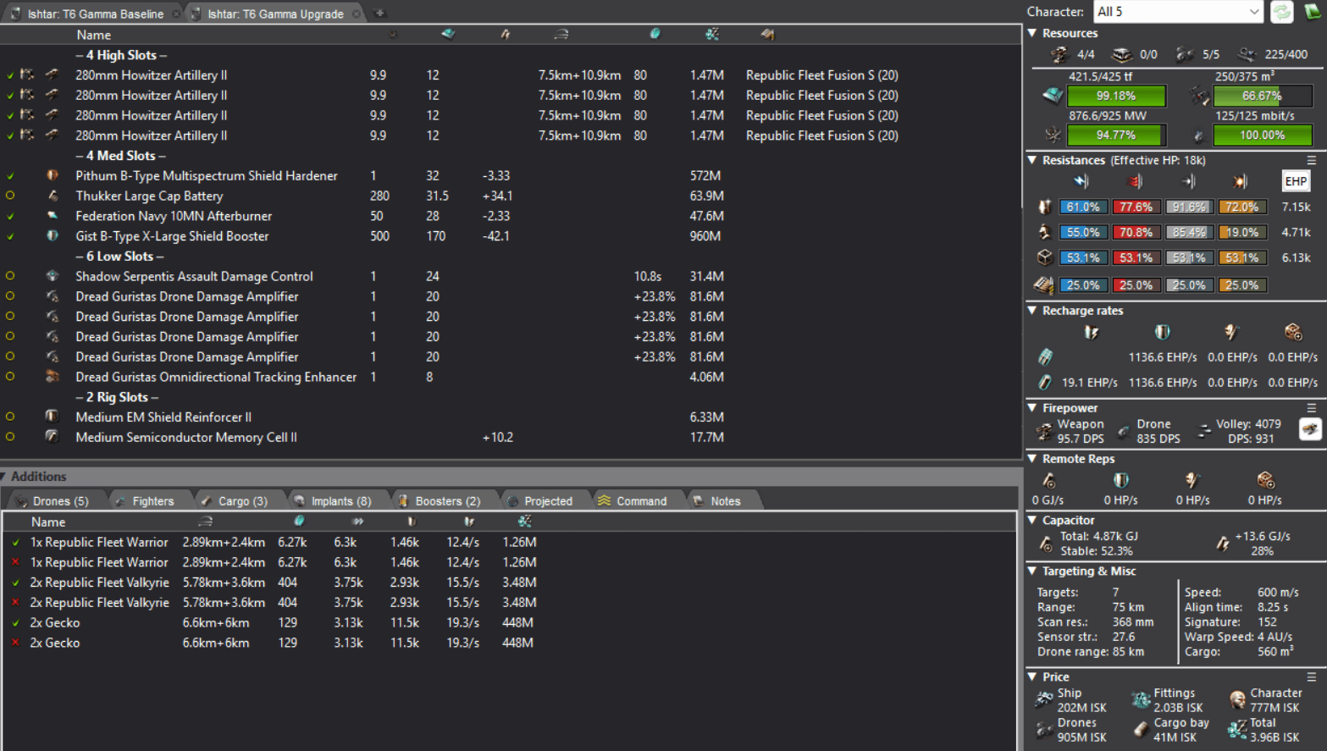Click the powergrid resource icon
Image resolution: width=1327 pixels, height=751 pixels.
tap(1052, 135)
